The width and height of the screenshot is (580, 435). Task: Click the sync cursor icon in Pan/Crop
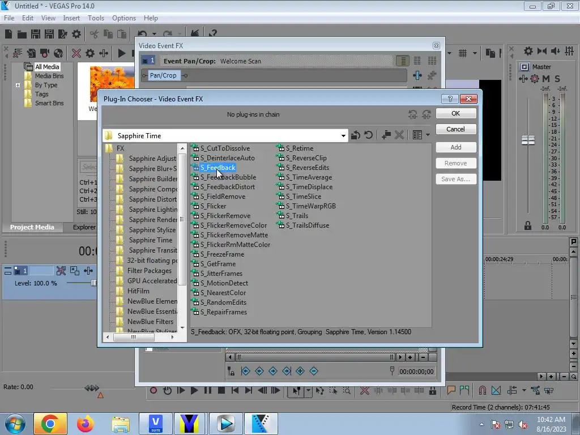click(231, 371)
